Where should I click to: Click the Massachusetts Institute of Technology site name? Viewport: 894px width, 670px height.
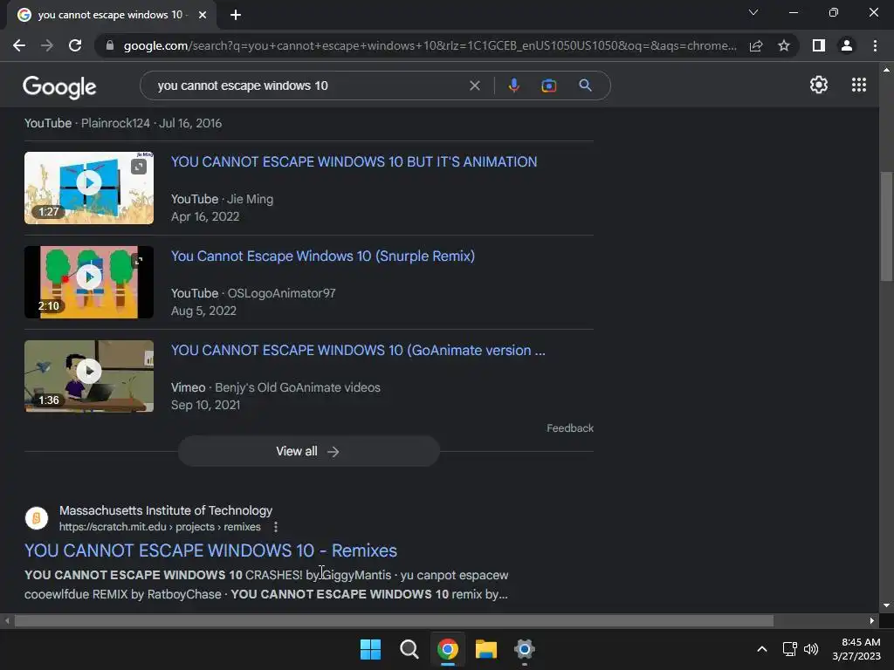point(166,510)
